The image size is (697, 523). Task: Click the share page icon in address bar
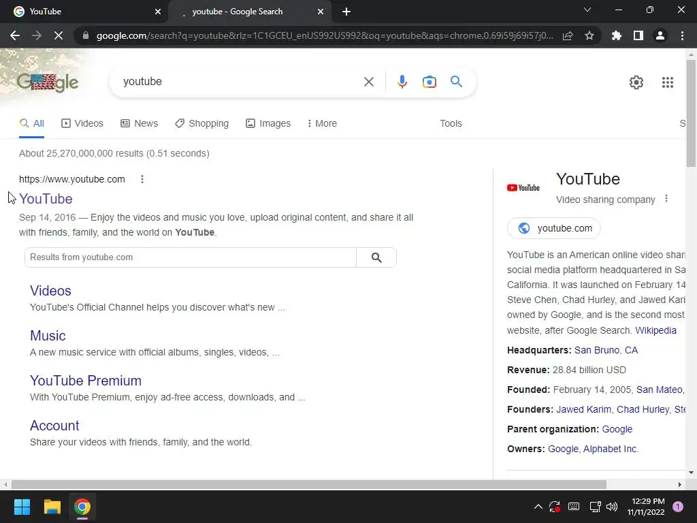[568, 35]
